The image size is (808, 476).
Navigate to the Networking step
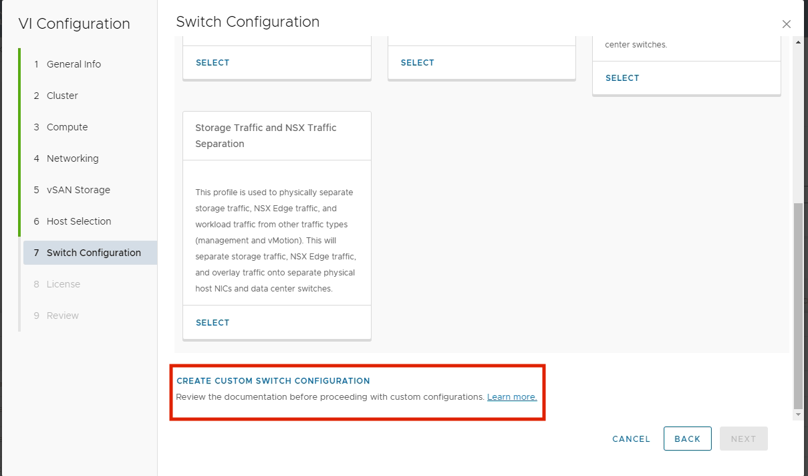[x=72, y=158]
